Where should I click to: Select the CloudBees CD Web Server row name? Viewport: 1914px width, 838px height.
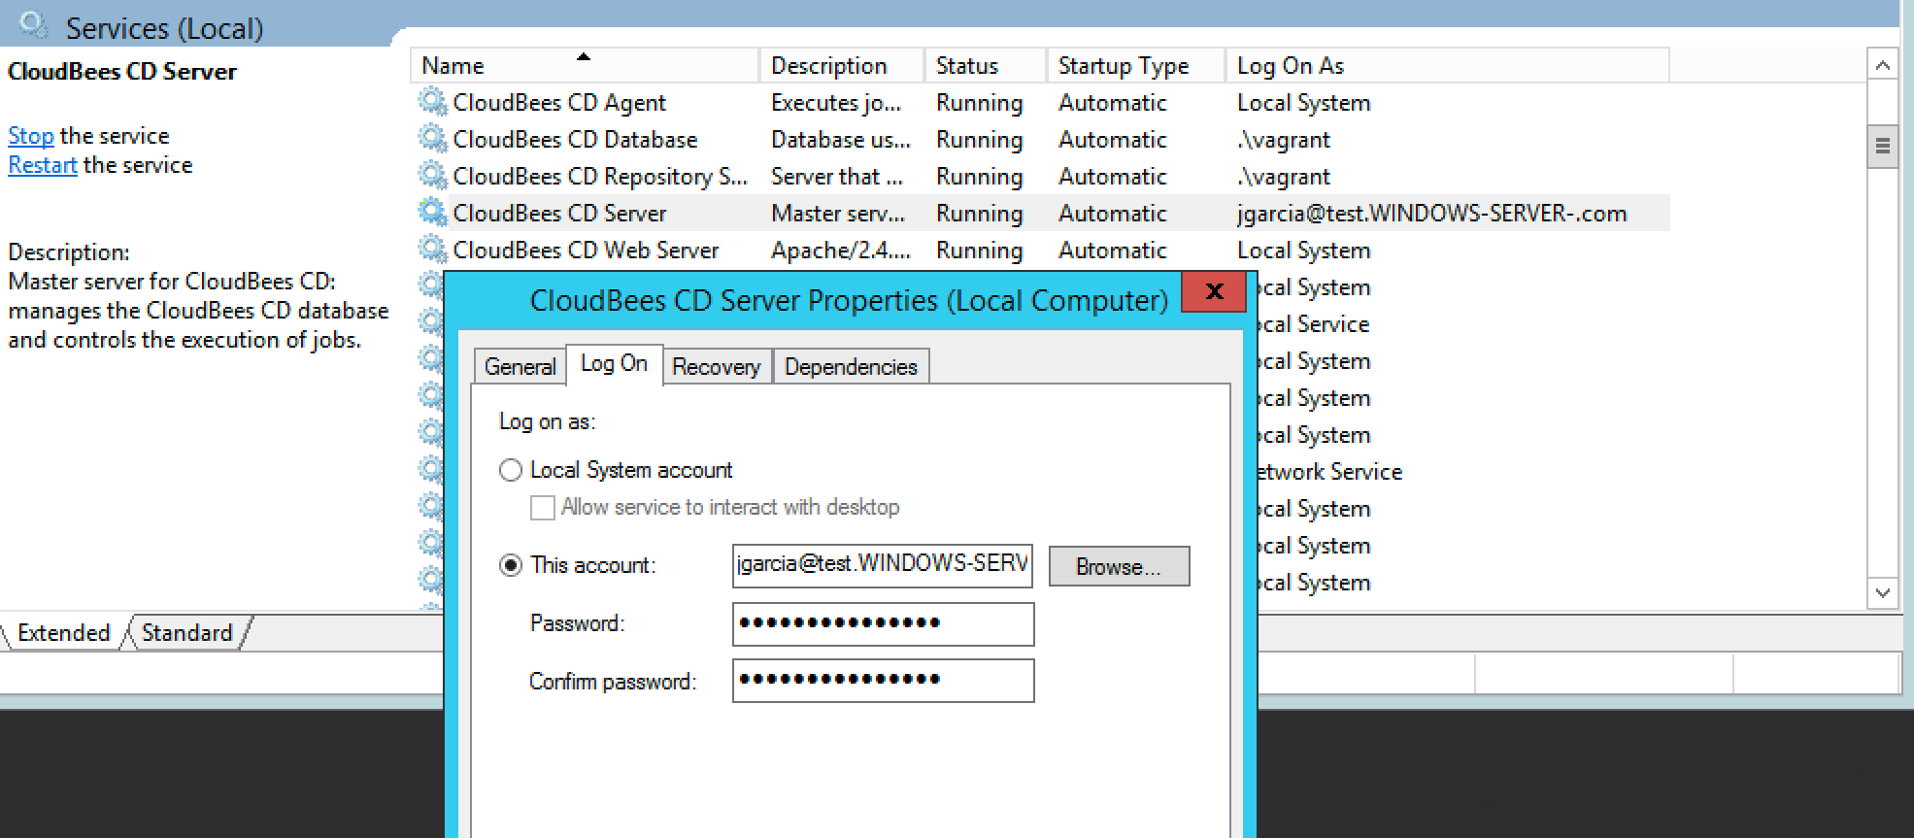tap(586, 250)
